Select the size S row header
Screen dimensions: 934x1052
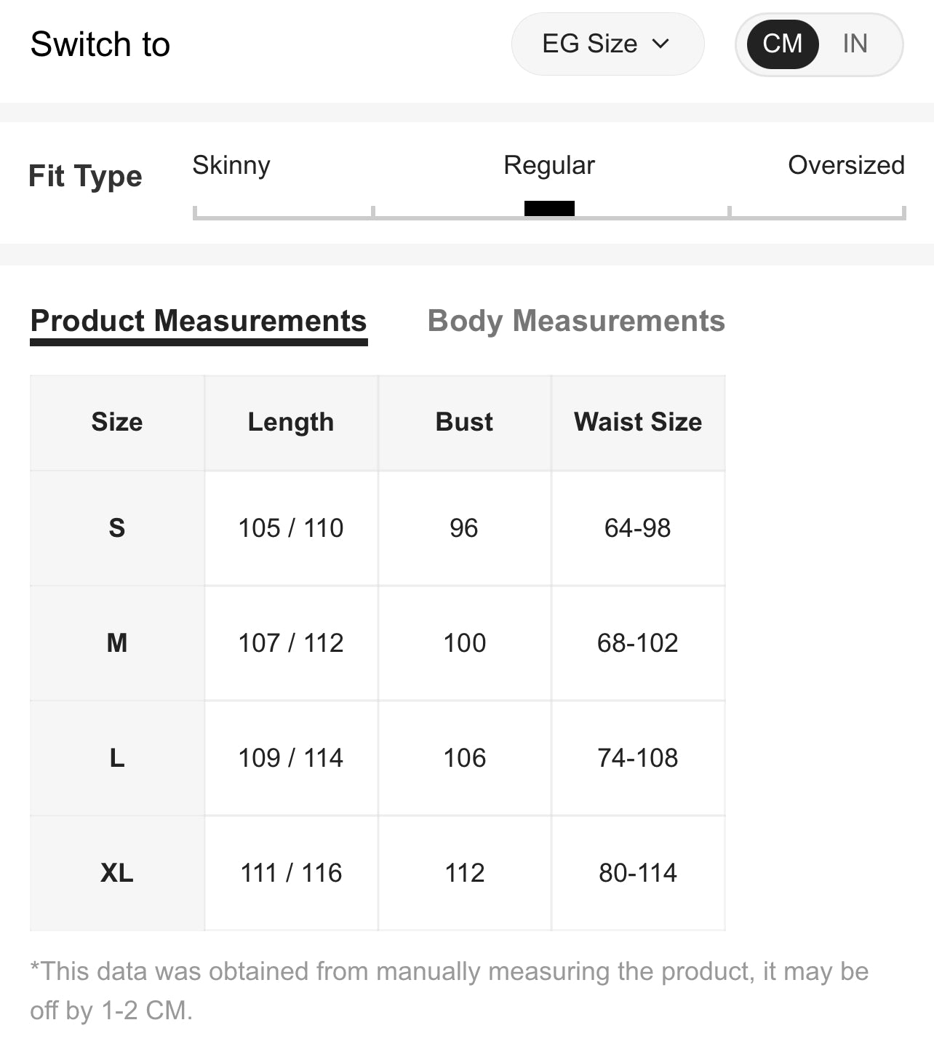[117, 528]
